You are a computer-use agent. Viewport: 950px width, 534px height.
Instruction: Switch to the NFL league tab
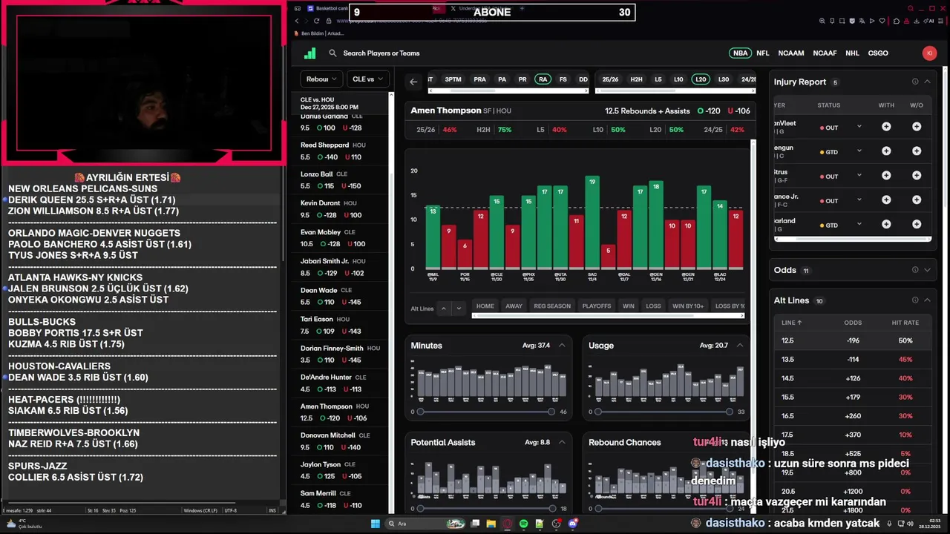click(763, 53)
